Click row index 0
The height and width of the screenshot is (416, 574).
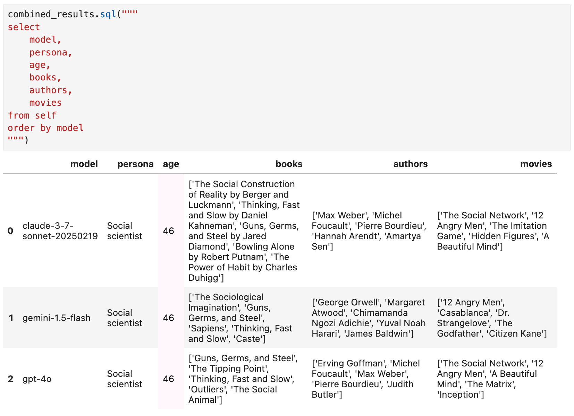pyautogui.click(x=10, y=231)
